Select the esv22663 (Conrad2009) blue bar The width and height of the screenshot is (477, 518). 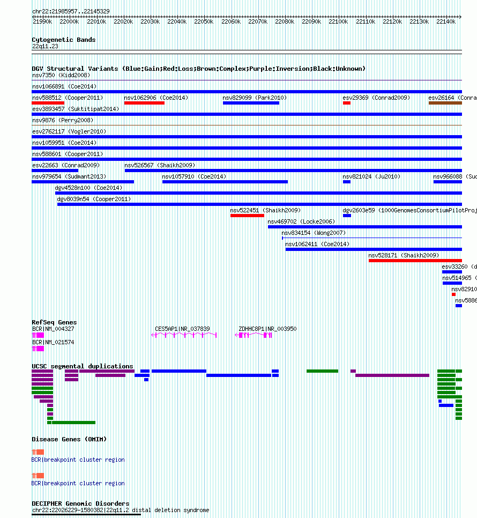click(55, 171)
